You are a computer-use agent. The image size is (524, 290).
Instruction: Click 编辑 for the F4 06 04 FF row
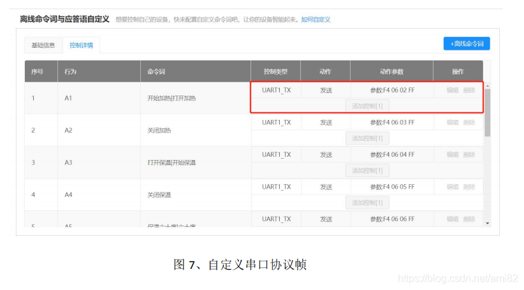click(453, 154)
